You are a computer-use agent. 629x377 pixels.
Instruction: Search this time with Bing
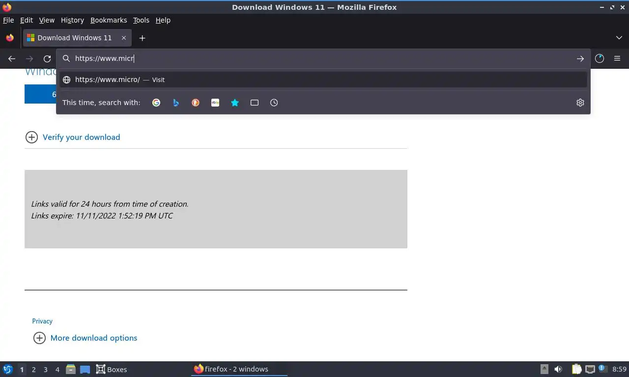pyautogui.click(x=176, y=103)
